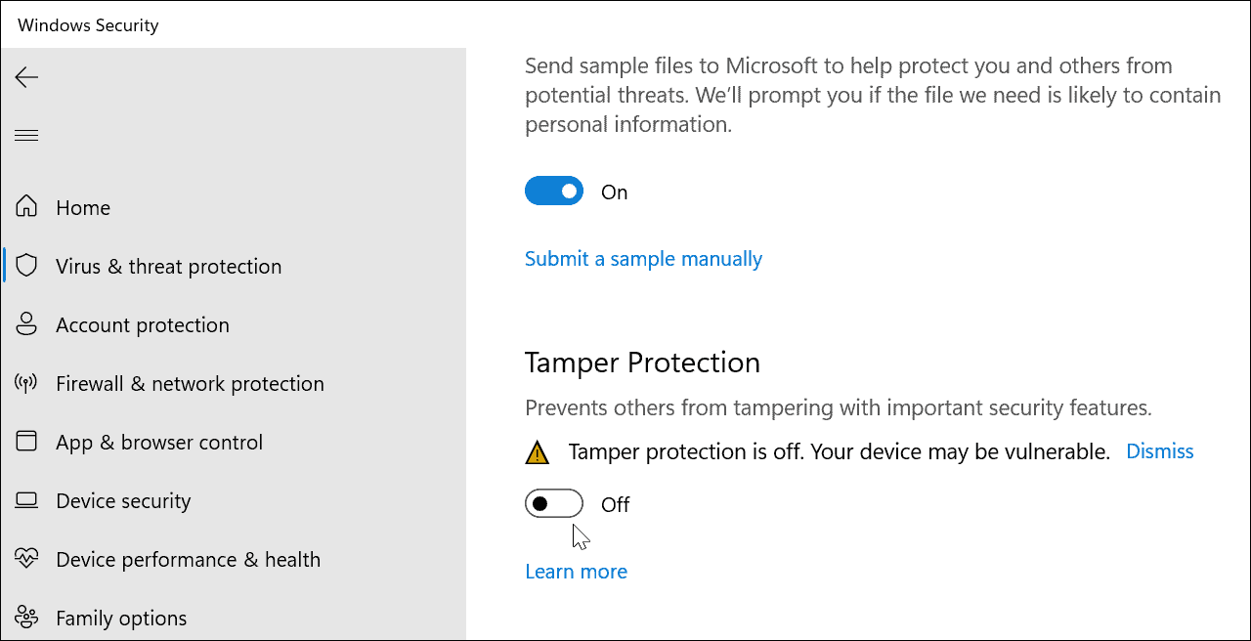Screen dimensions: 1251x641
Task: Open App & browser control window icon
Action: (25, 441)
